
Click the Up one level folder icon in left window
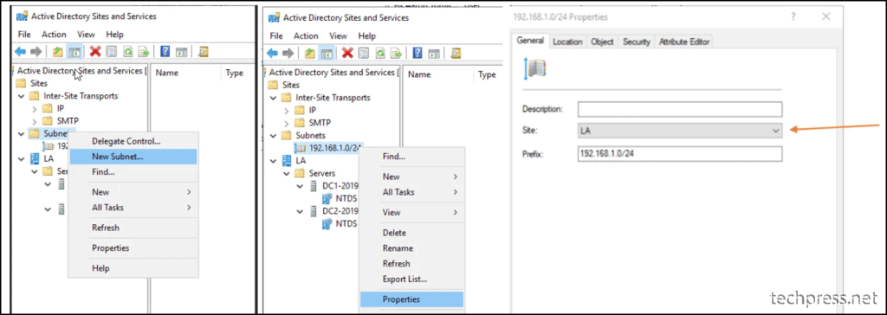58,52
